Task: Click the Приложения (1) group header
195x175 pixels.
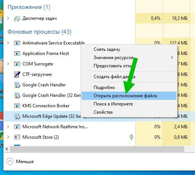Action: [29, 7]
